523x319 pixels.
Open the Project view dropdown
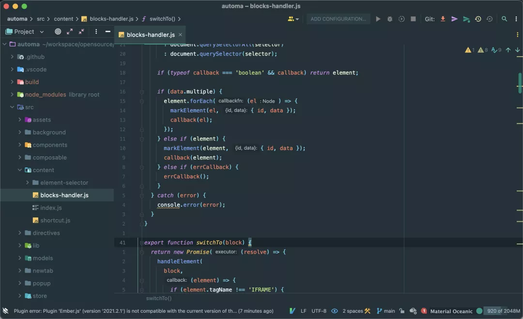42,31
